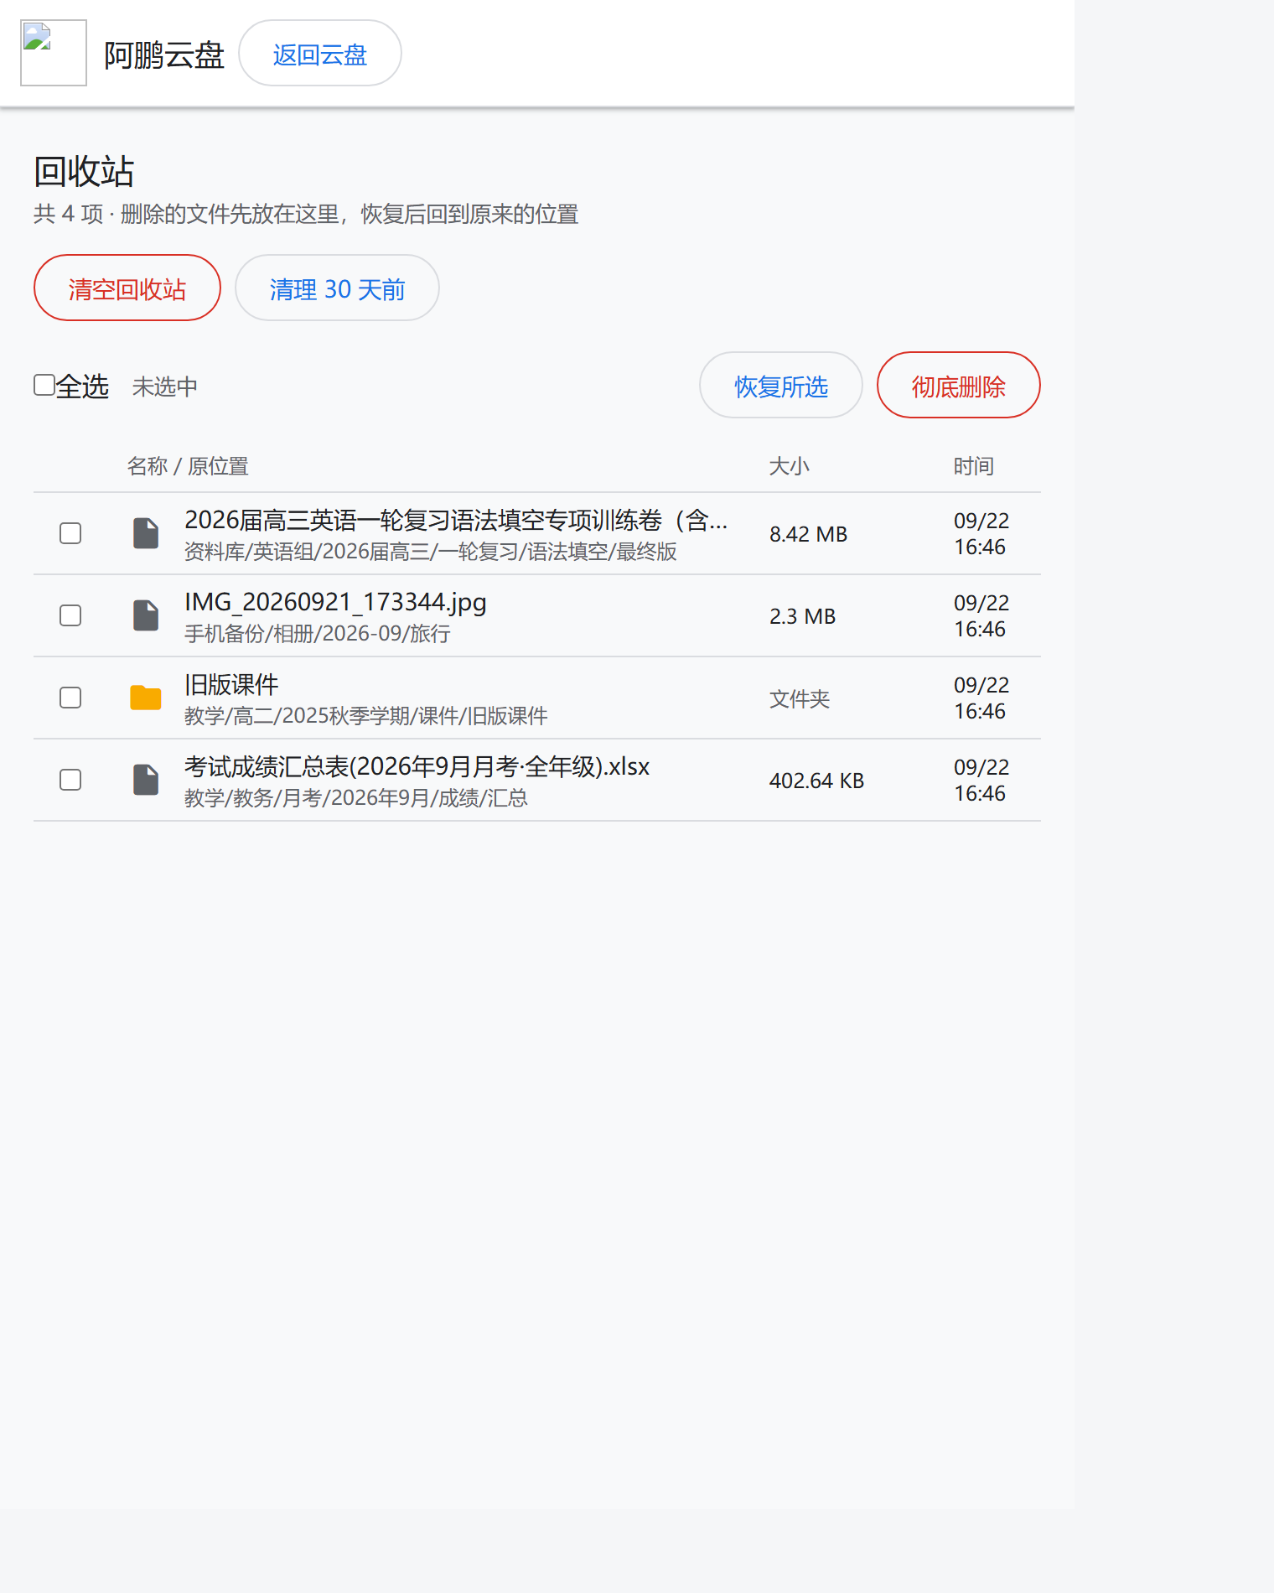Click the path 手机备份/相册/2026-09/旅行
The height and width of the screenshot is (1593, 1274).
pos(318,634)
